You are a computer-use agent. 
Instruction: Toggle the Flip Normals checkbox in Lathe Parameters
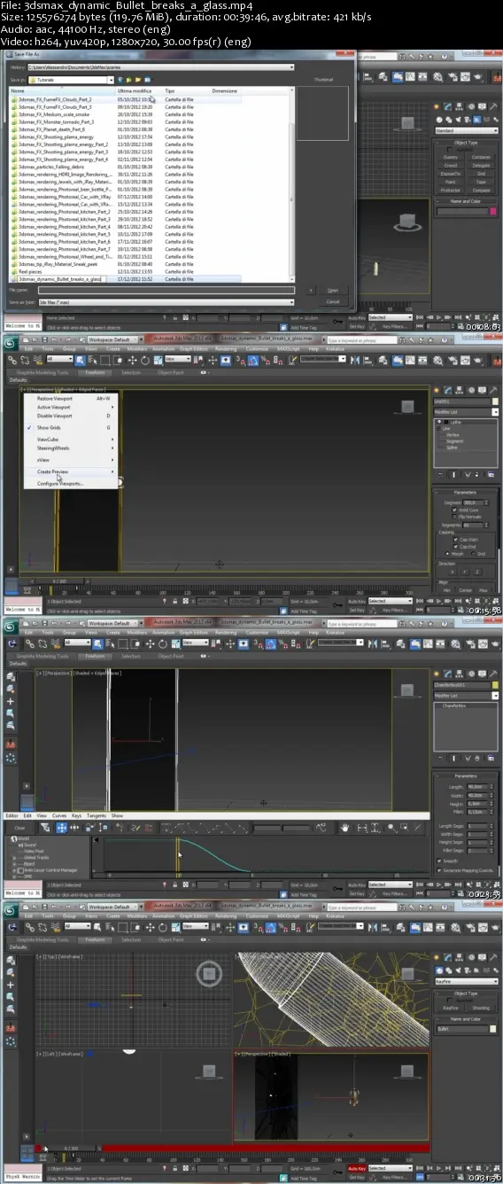[x=454, y=517]
